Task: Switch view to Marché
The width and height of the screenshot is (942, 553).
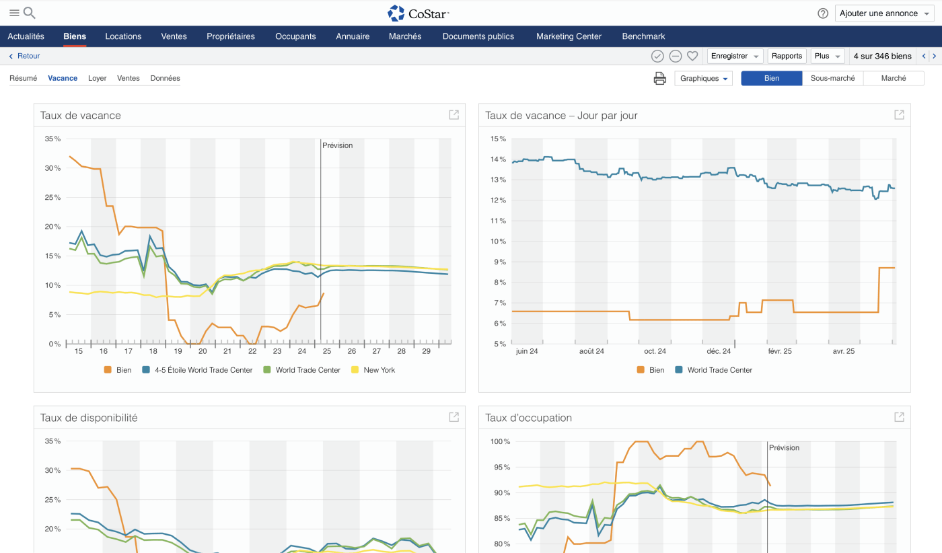Action: pos(894,79)
